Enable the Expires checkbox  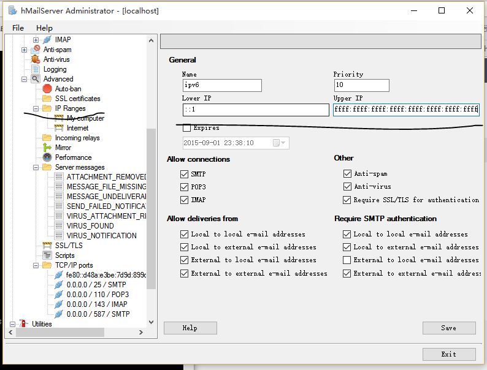tap(186, 128)
